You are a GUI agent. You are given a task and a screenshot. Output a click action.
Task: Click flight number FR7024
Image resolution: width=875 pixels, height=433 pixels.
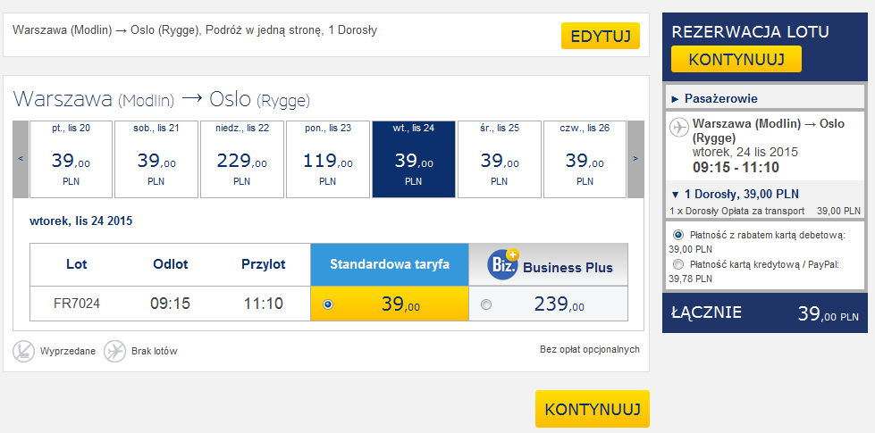(77, 304)
